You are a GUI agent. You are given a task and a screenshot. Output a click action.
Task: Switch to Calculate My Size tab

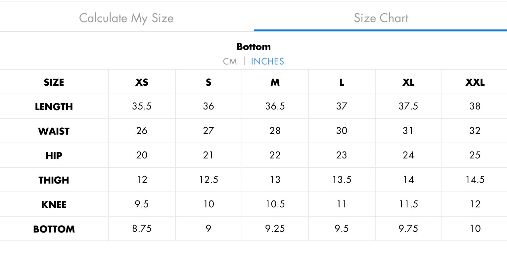point(126,18)
